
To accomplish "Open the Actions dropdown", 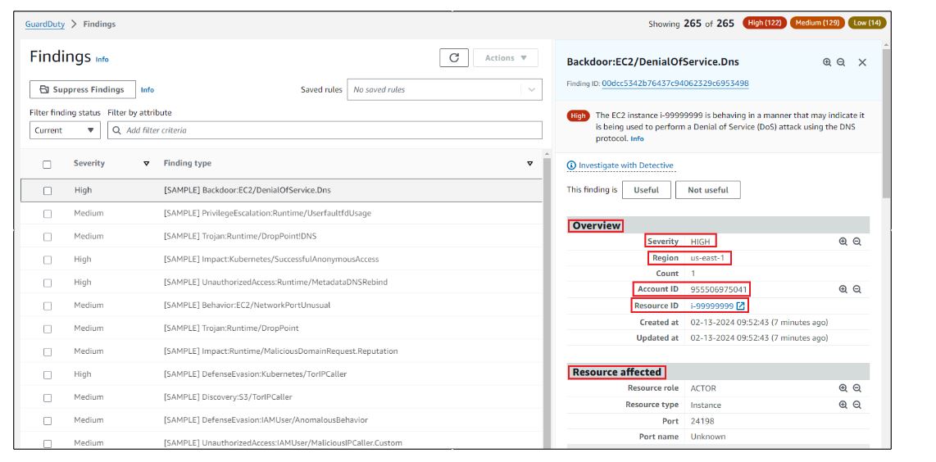I will pyautogui.click(x=506, y=58).
